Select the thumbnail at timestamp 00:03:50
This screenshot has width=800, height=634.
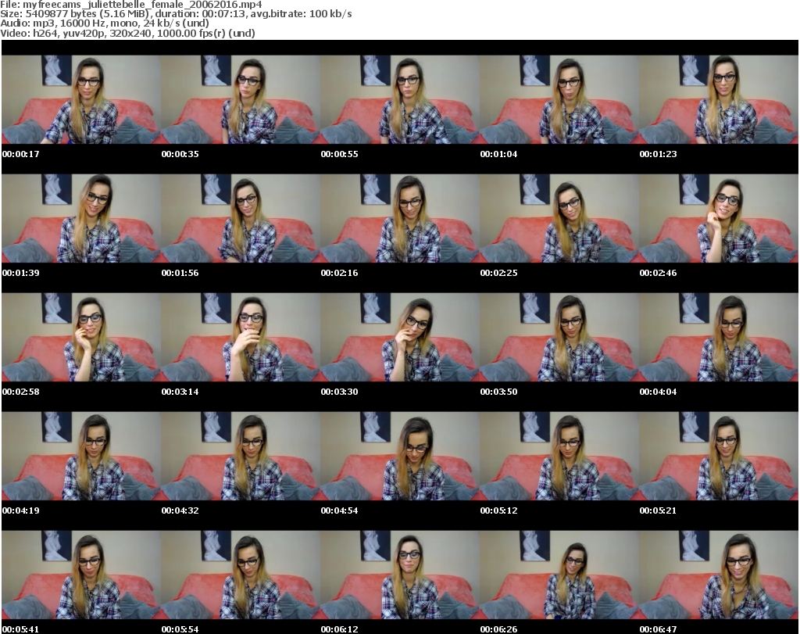[x=559, y=338]
